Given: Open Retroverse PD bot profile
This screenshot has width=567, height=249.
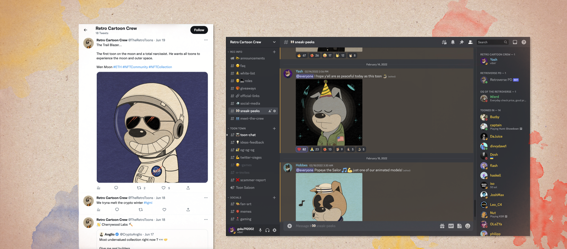Looking at the screenshot, I should [x=504, y=80].
